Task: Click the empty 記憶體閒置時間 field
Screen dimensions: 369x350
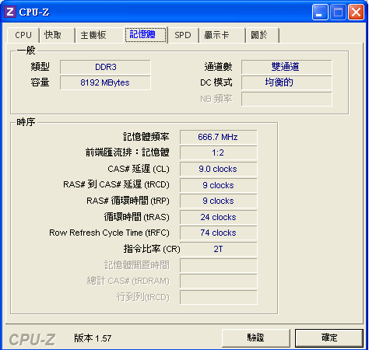Action: click(x=219, y=265)
